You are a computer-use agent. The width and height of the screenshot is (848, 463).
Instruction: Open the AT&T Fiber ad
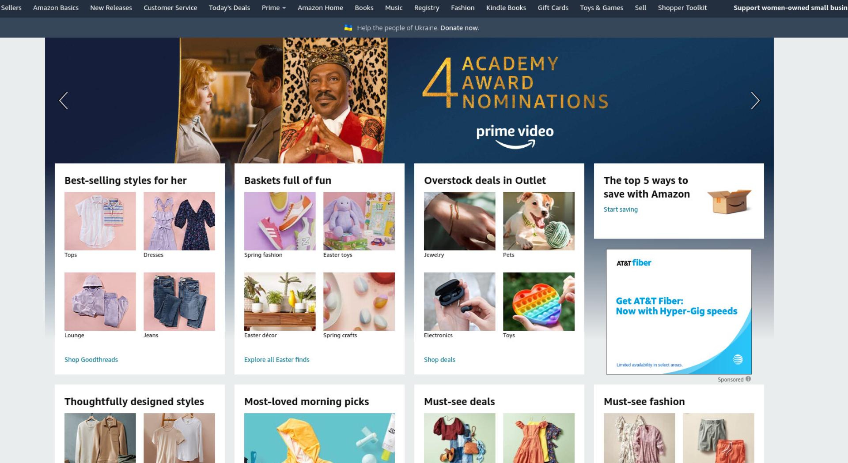(679, 312)
